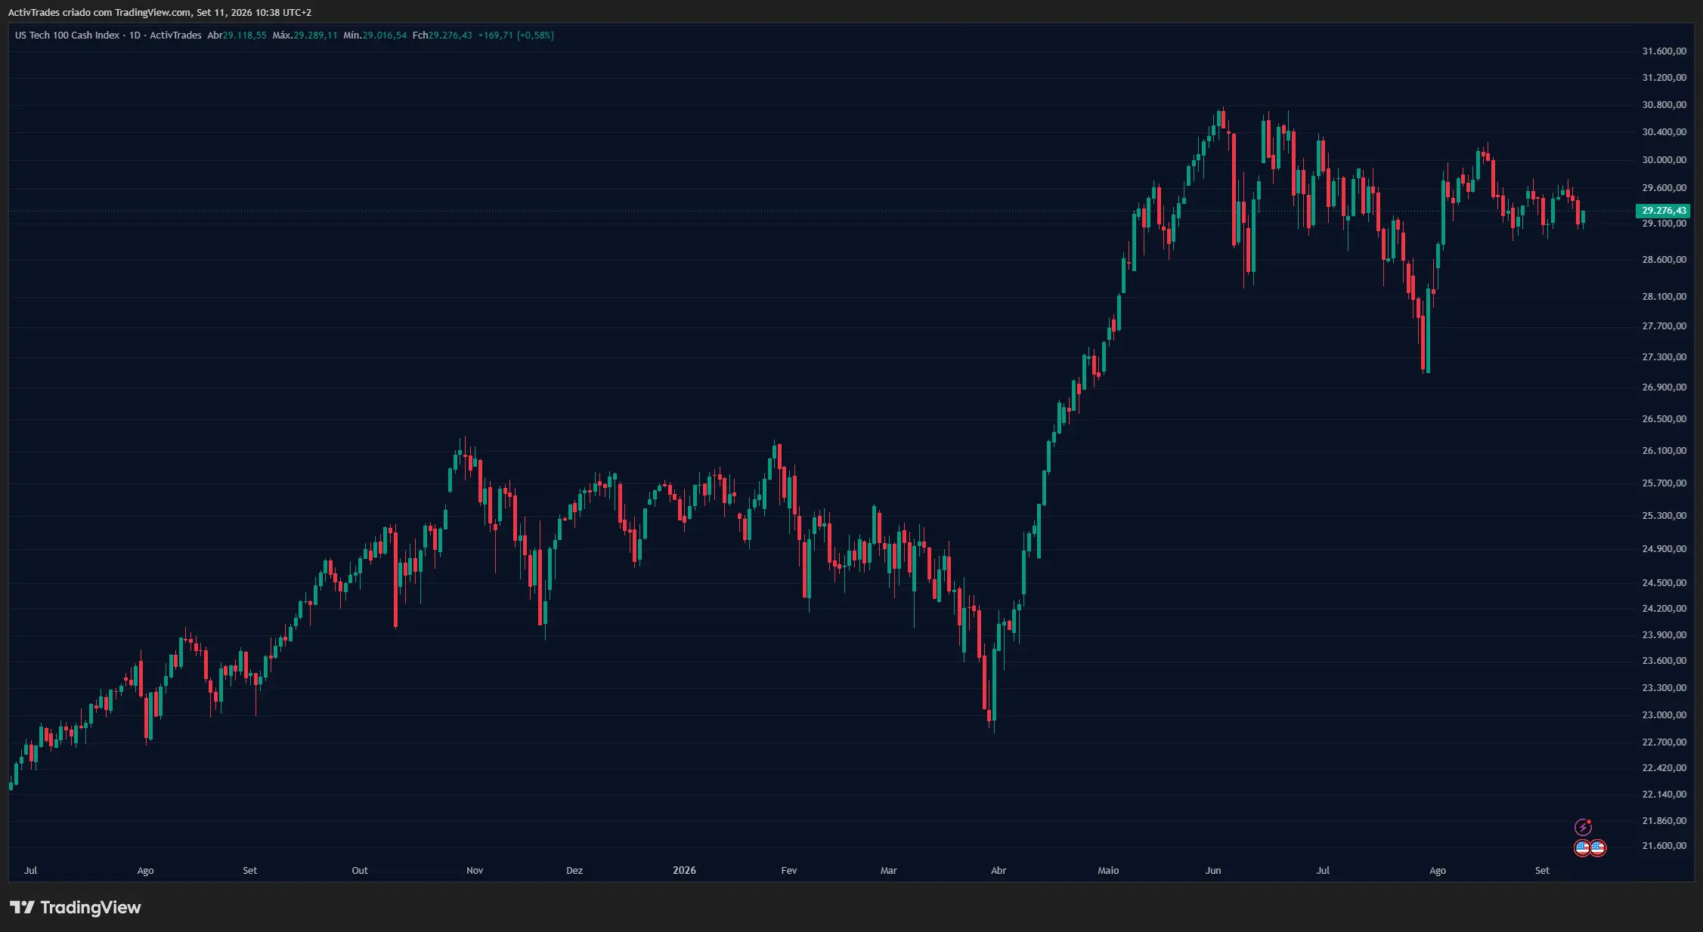Click the '21.600,00' price axis label
The height and width of the screenshot is (932, 1703).
[1664, 846]
